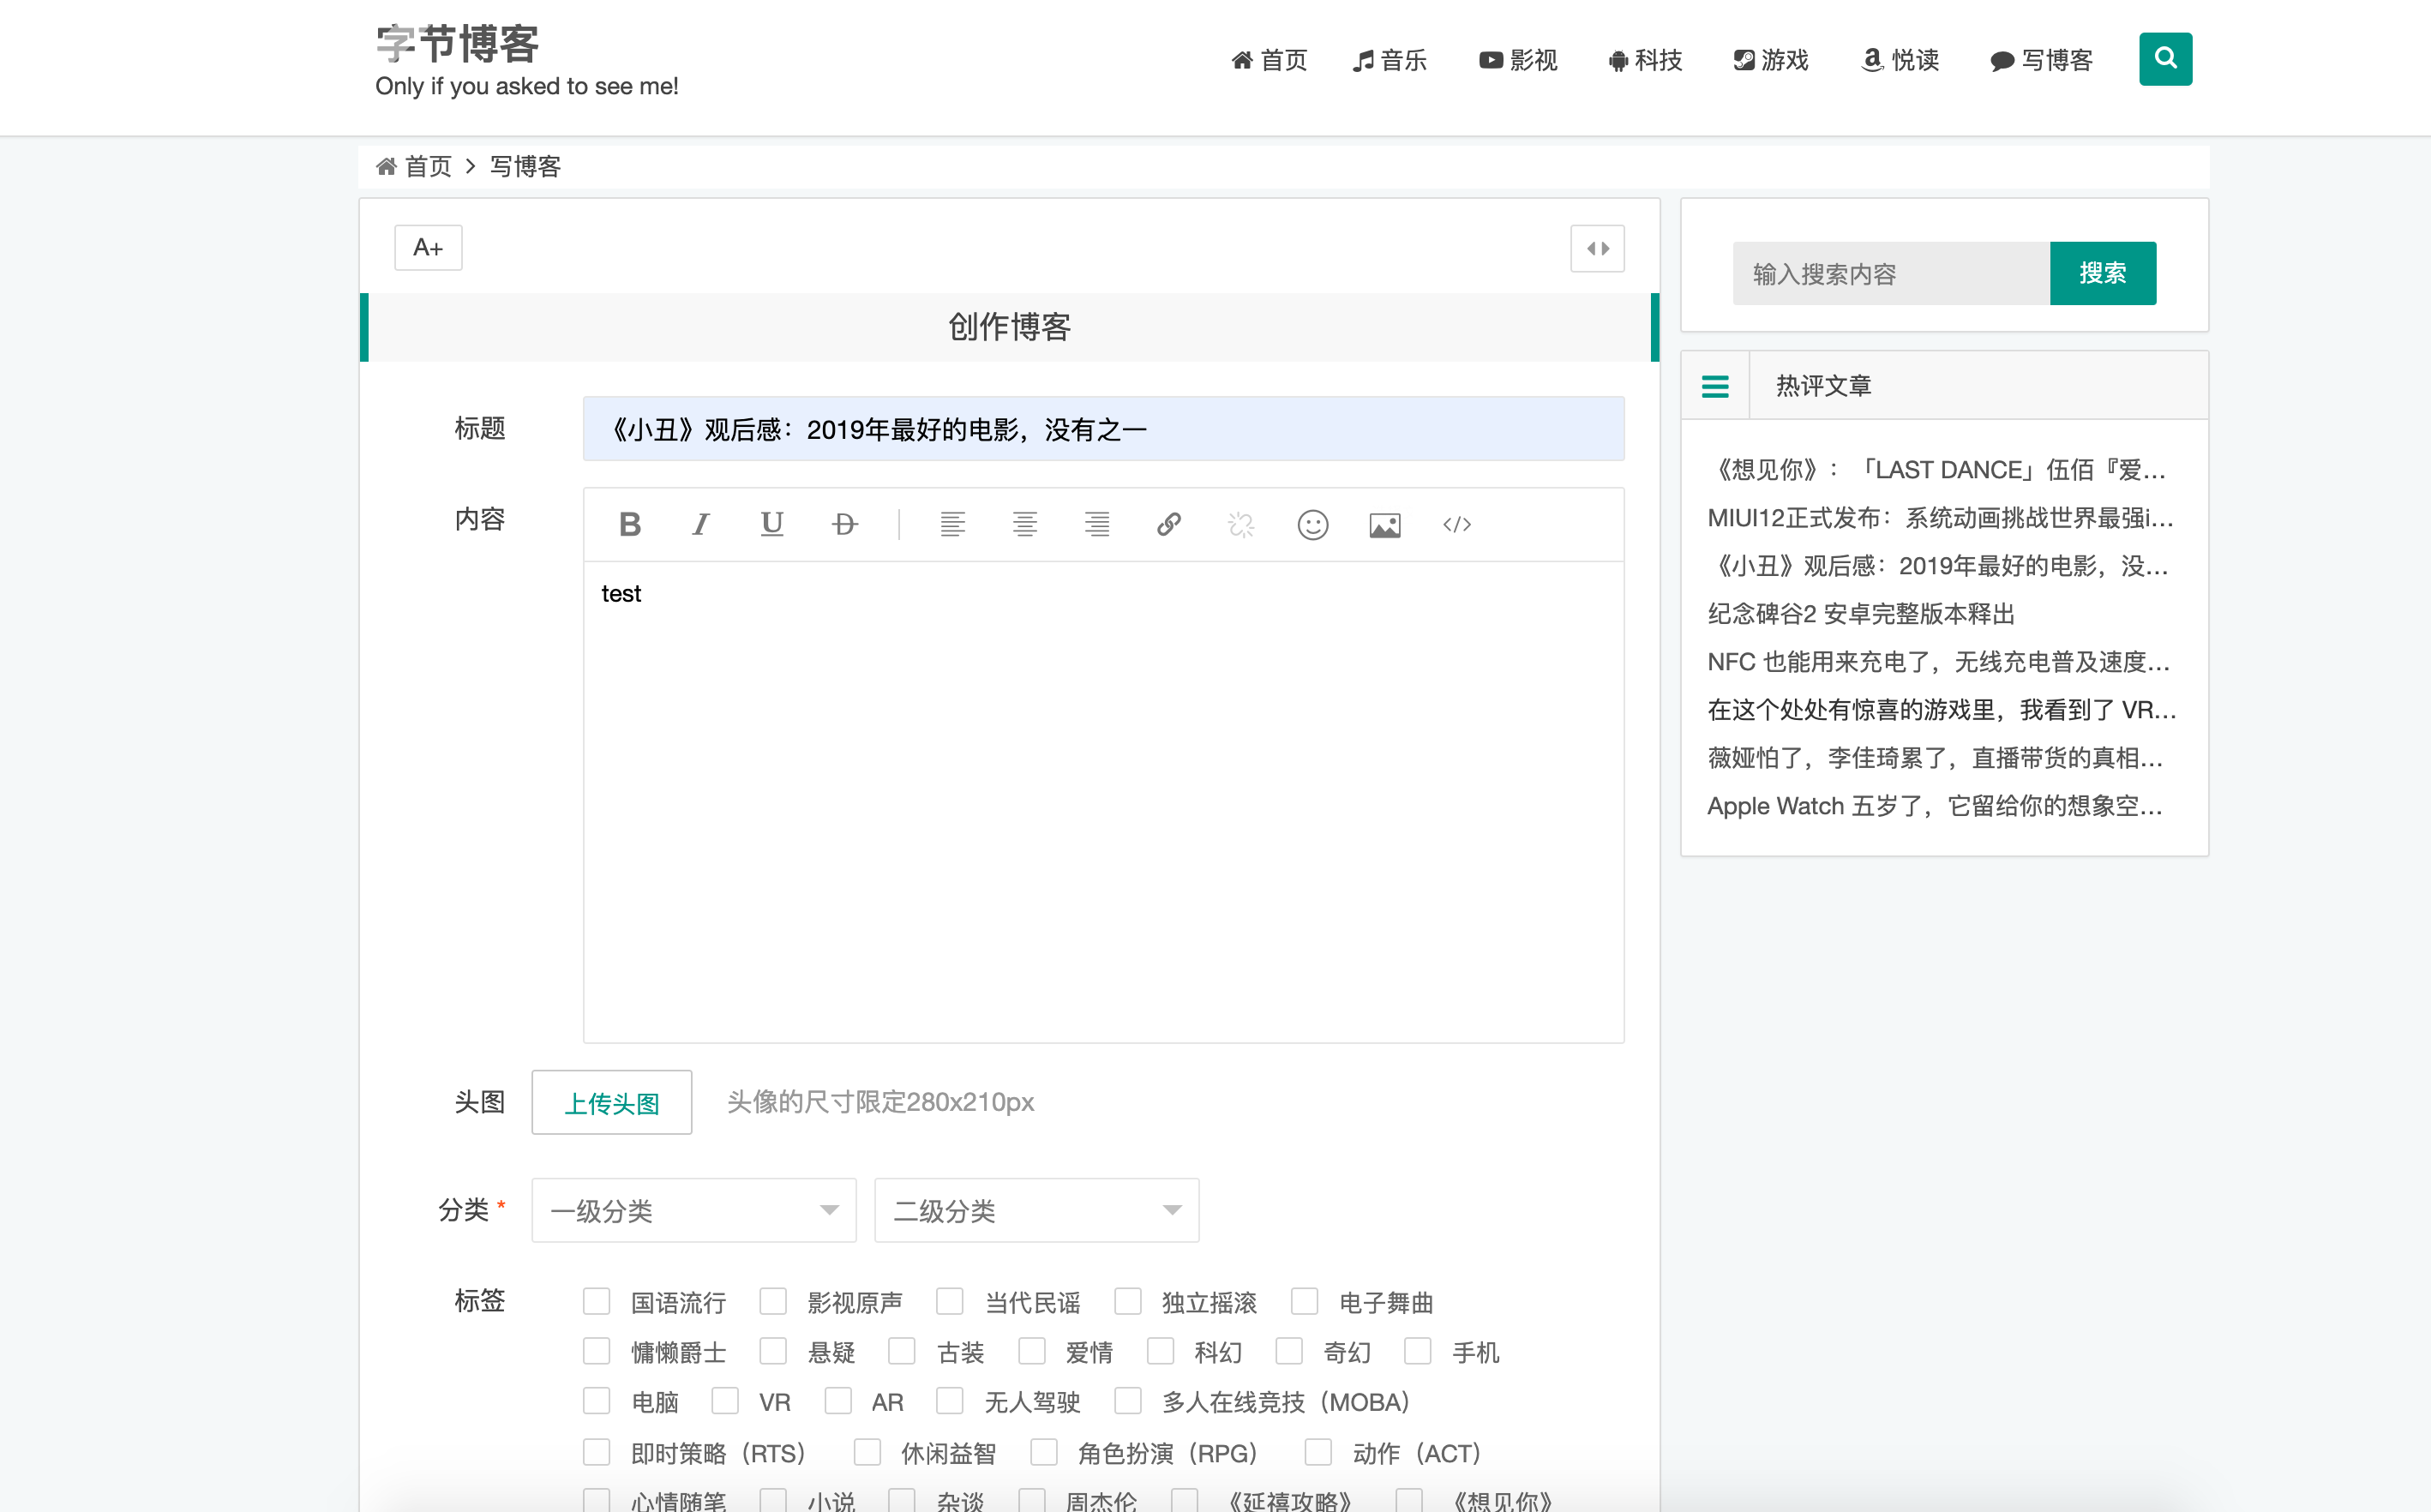Check the 动作（ACT） tag
The width and height of the screenshot is (2431, 1512).
(1319, 1452)
